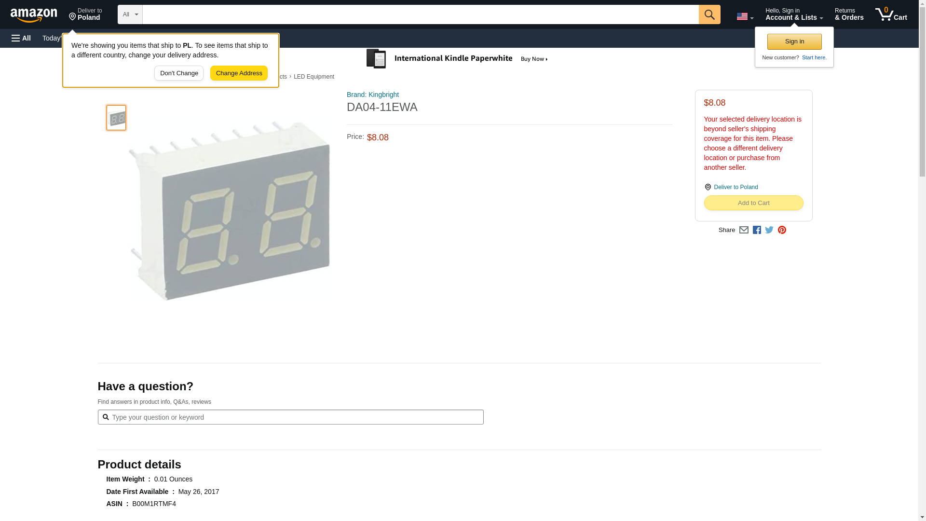Share product on Pinterest
This screenshot has width=926, height=521.
click(x=782, y=230)
